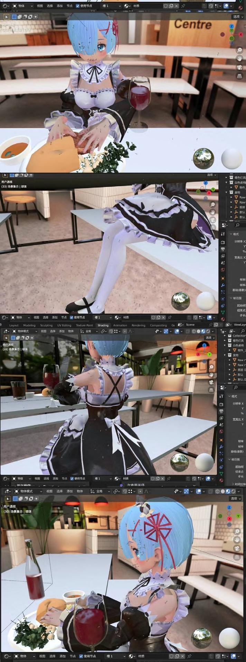Open 节点 menu in topmost node bar
The height and width of the screenshot is (662, 246).
[69, 6]
